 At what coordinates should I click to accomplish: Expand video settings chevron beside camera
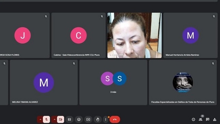click(x=55, y=120)
